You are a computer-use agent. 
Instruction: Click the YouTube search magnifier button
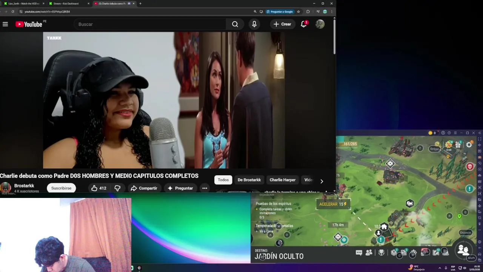(235, 24)
